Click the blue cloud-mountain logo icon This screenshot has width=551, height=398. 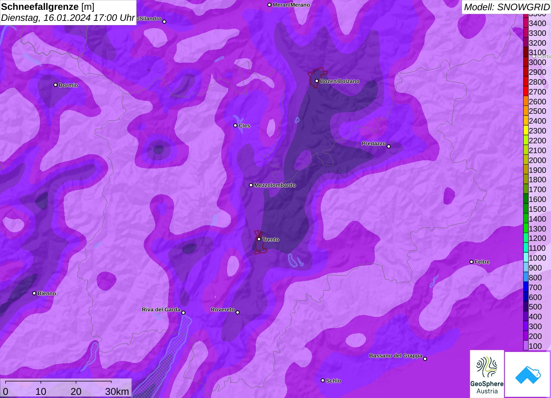(x=528, y=374)
